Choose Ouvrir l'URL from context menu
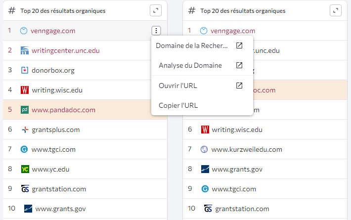The width and height of the screenshot is (351, 220). click(202, 86)
